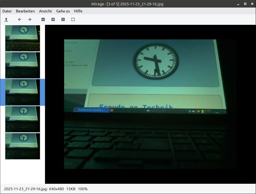Open the Gehe zu menu
This screenshot has height=194, width=256.
click(x=63, y=11)
